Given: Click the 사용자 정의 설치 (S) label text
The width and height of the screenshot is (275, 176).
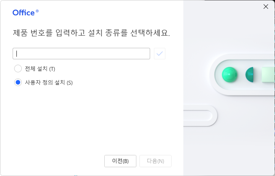Looking at the screenshot, I should pos(49,82).
